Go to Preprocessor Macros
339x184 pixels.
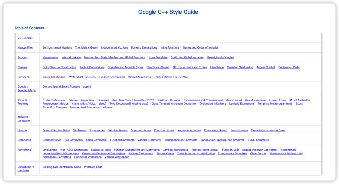point(56,104)
